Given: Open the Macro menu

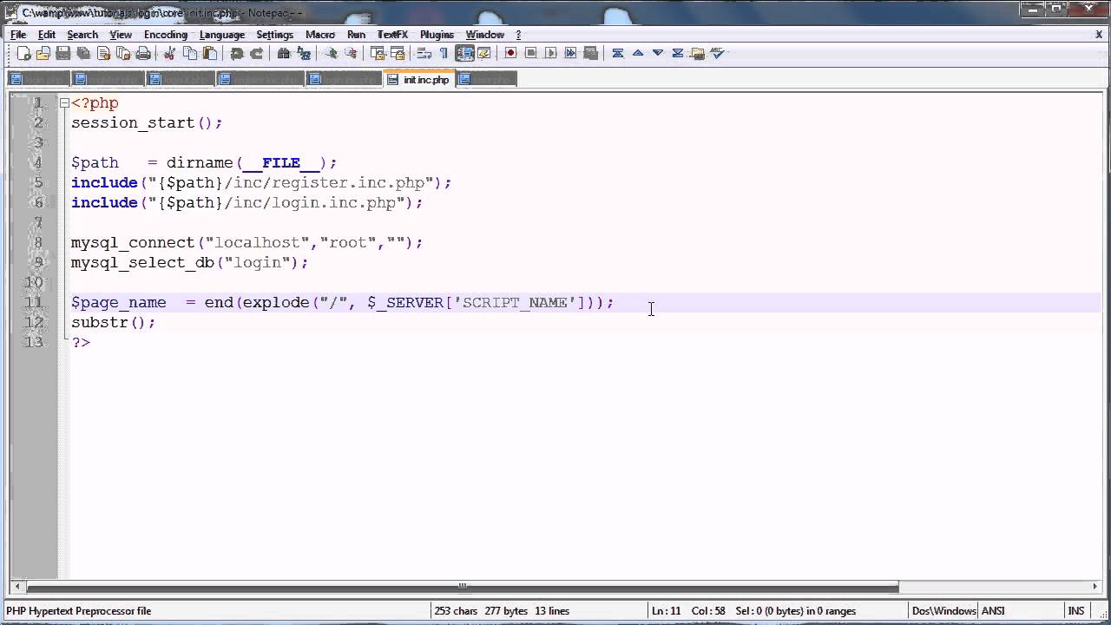Looking at the screenshot, I should [x=320, y=35].
